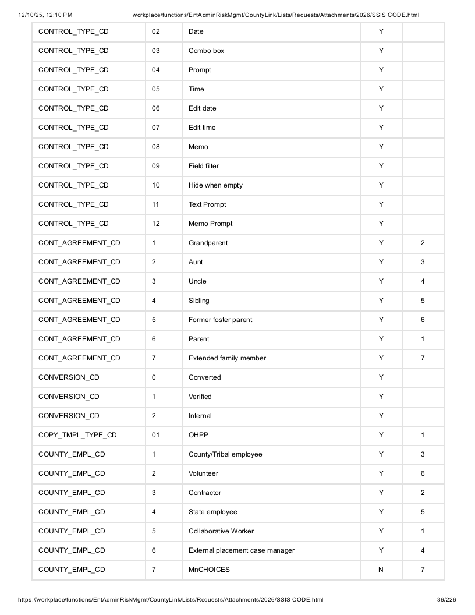Click the print timestamp 12/10/25, 12:10 PM
This screenshot has width=475, height=615.
45,15
